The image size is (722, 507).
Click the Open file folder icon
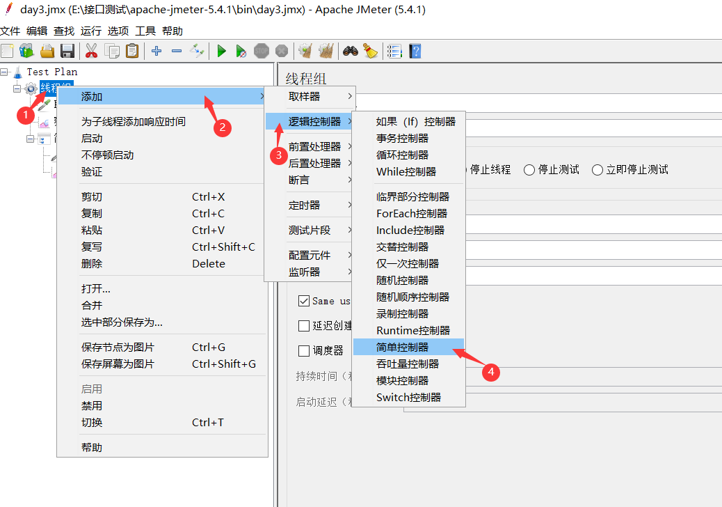[x=47, y=51]
